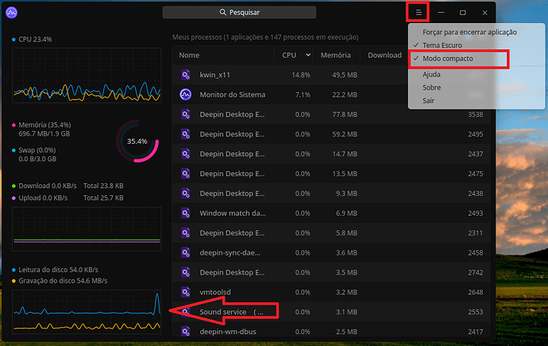548x346 pixels.
Task: Click the search magnifier icon
Action: (222, 12)
